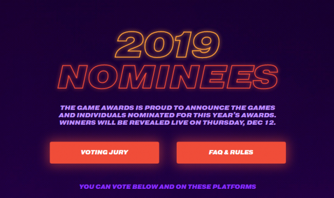Click 'The Game Awards' in the announcement
This screenshot has width=334, height=198.
(97, 108)
